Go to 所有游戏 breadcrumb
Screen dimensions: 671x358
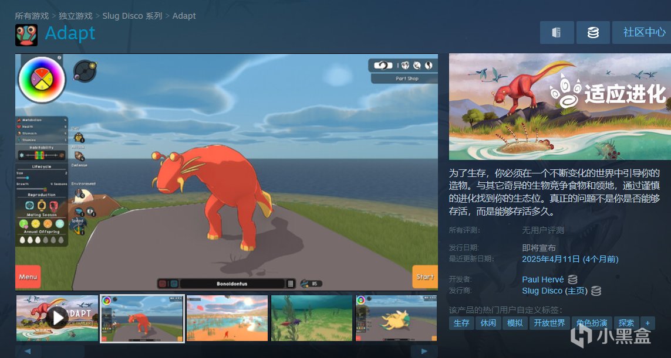pyautogui.click(x=32, y=16)
